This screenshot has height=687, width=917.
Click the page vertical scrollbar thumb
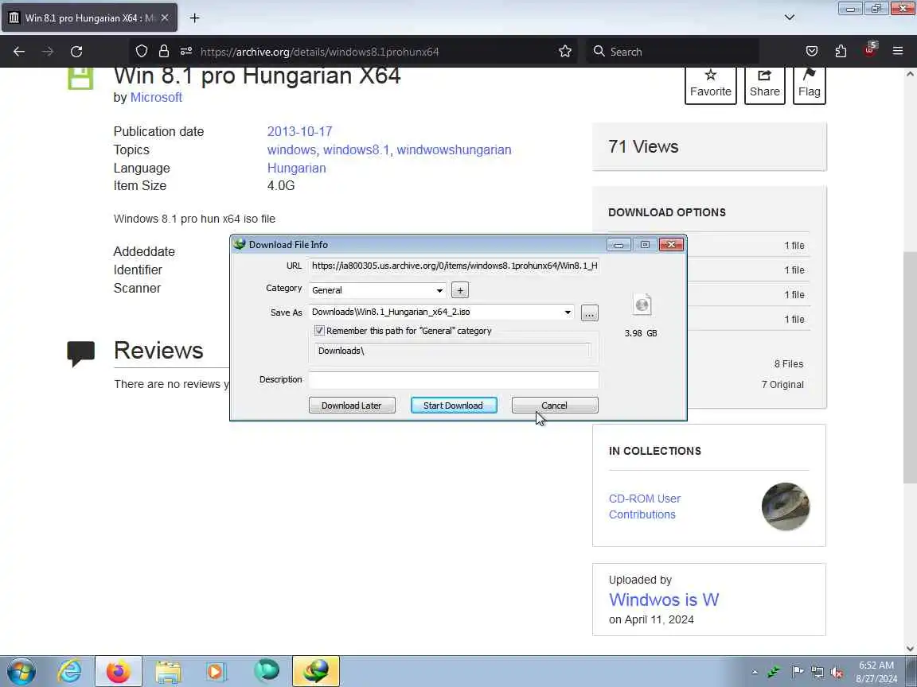pos(910,367)
